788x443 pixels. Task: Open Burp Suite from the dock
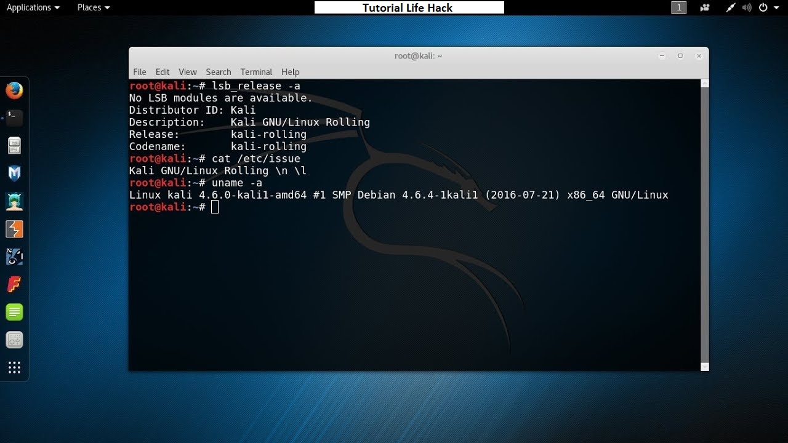click(15, 228)
